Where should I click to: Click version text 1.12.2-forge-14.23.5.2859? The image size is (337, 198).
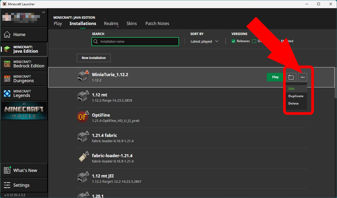click(112, 100)
